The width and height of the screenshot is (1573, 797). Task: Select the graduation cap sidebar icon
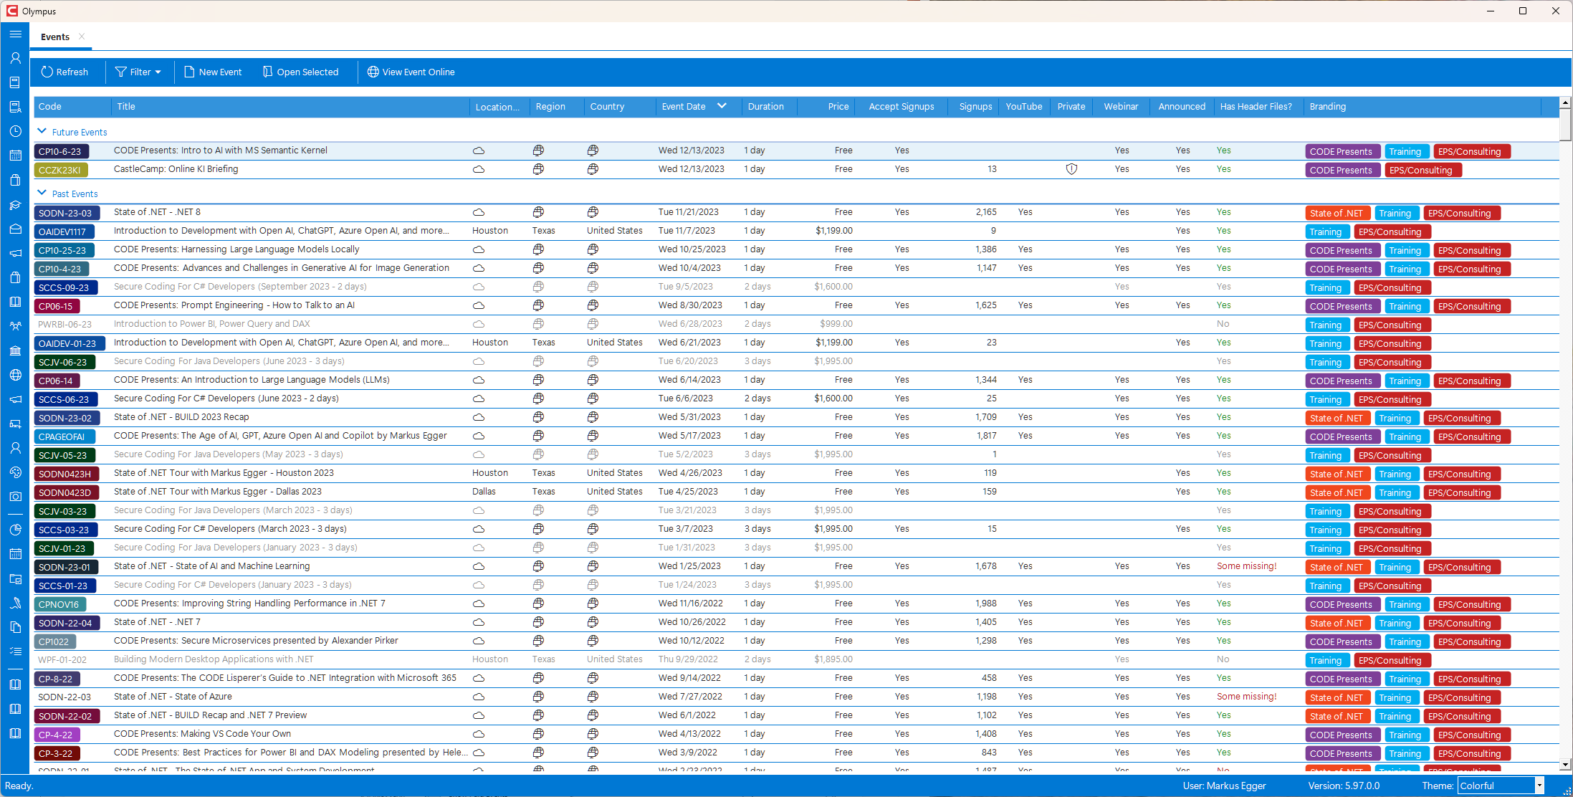click(x=15, y=205)
